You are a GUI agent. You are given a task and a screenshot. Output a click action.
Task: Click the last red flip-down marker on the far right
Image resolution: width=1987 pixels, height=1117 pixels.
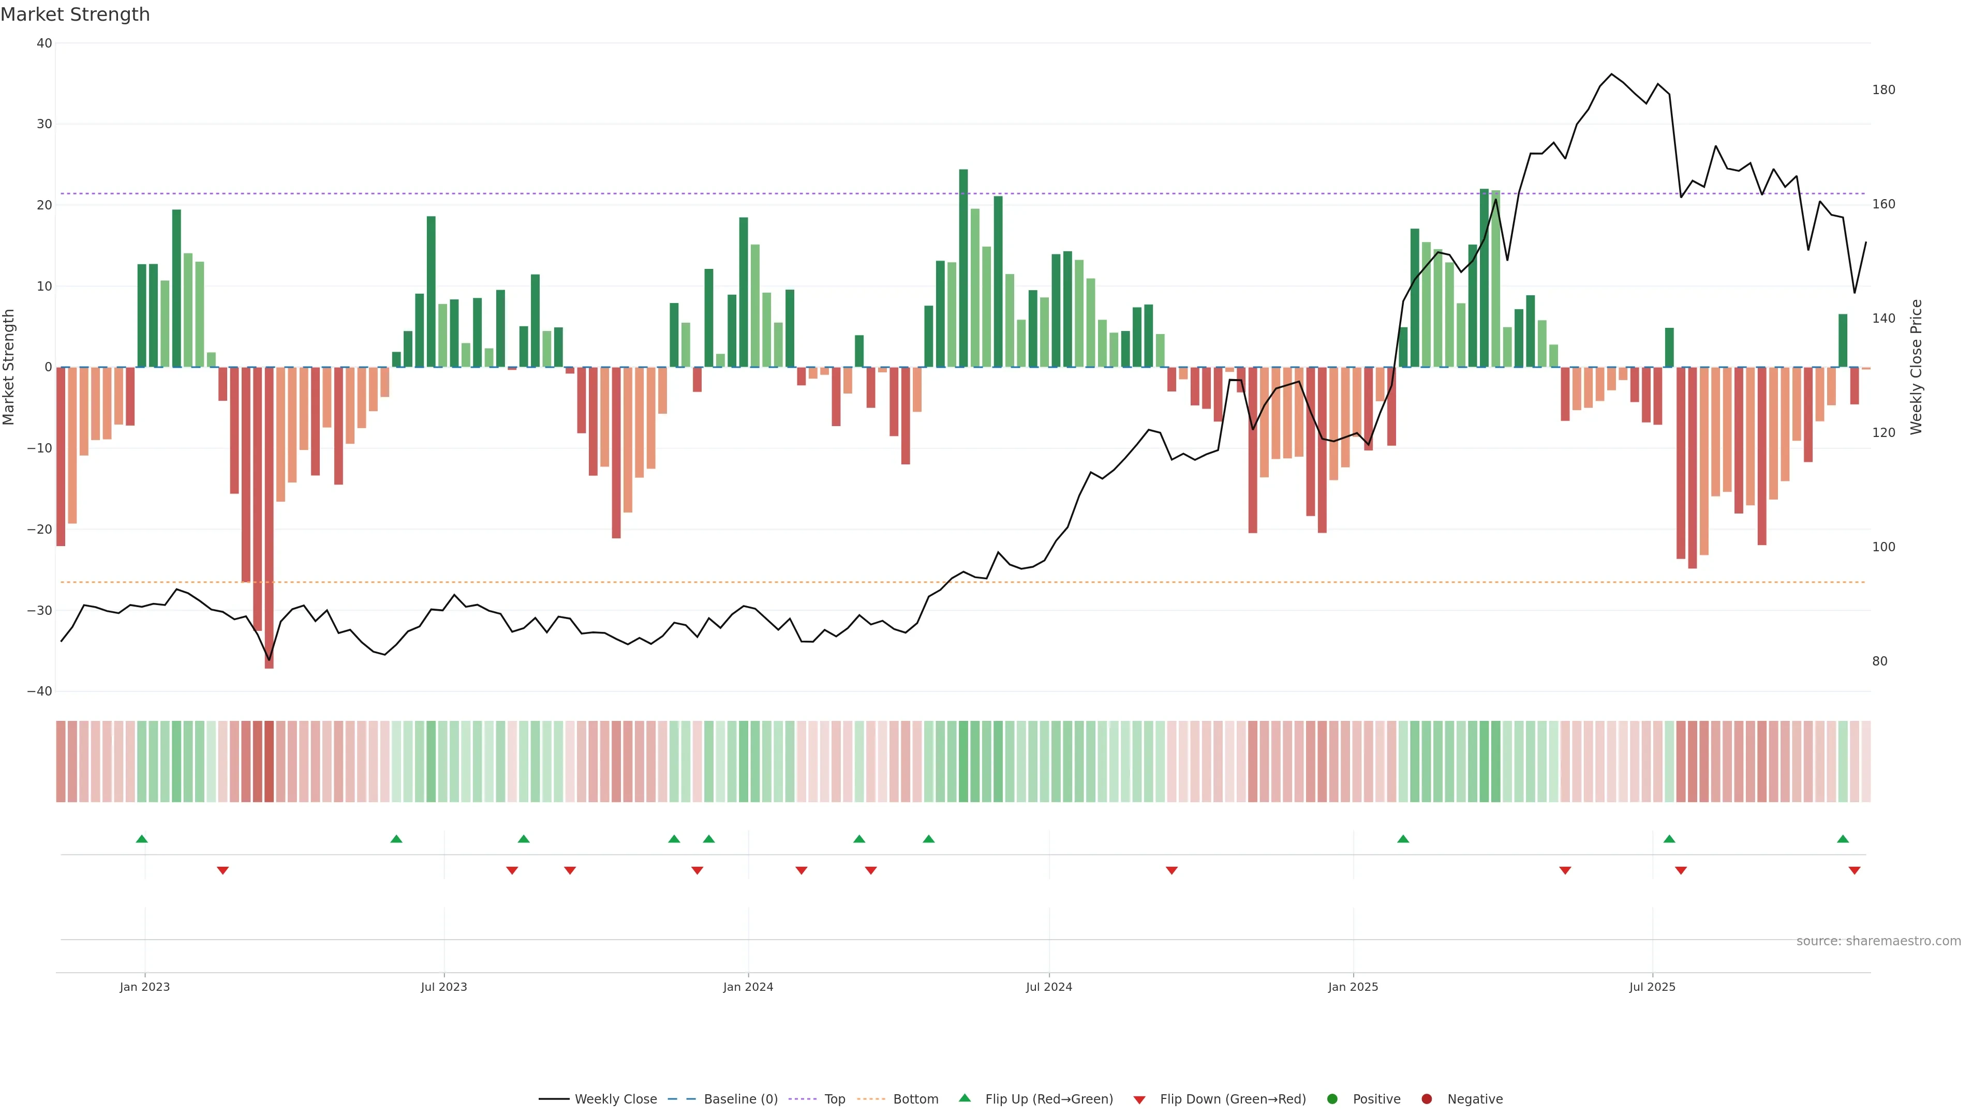(x=1855, y=870)
